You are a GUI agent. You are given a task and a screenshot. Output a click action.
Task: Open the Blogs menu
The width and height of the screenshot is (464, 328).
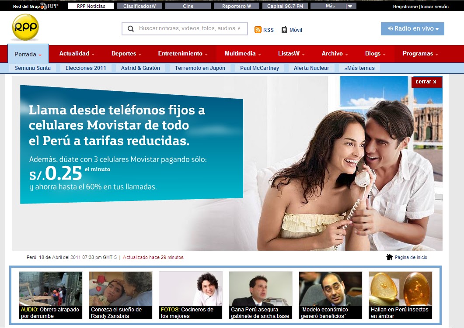click(x=376, y=53)
